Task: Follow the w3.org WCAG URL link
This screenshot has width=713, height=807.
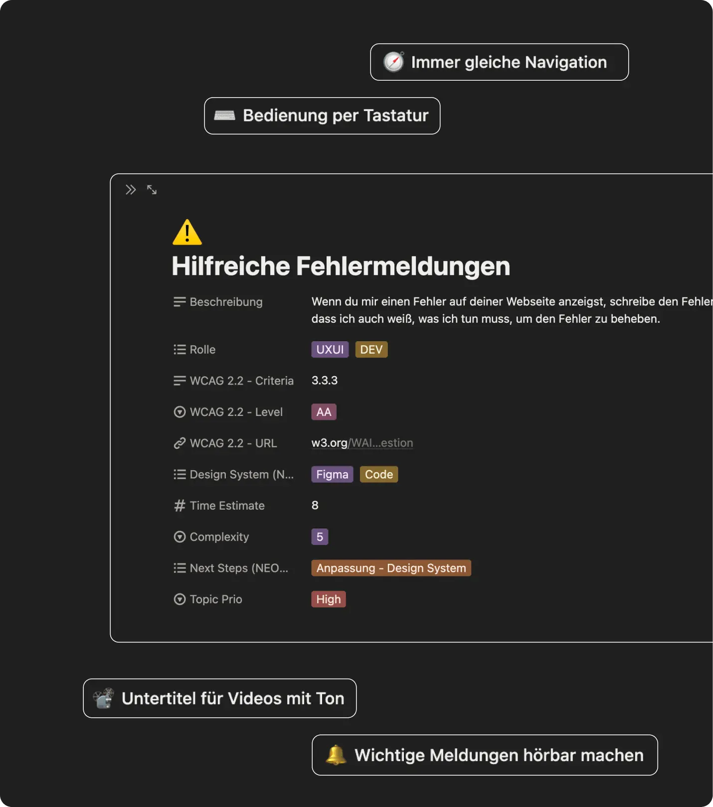Action: (x=362, y=443)
